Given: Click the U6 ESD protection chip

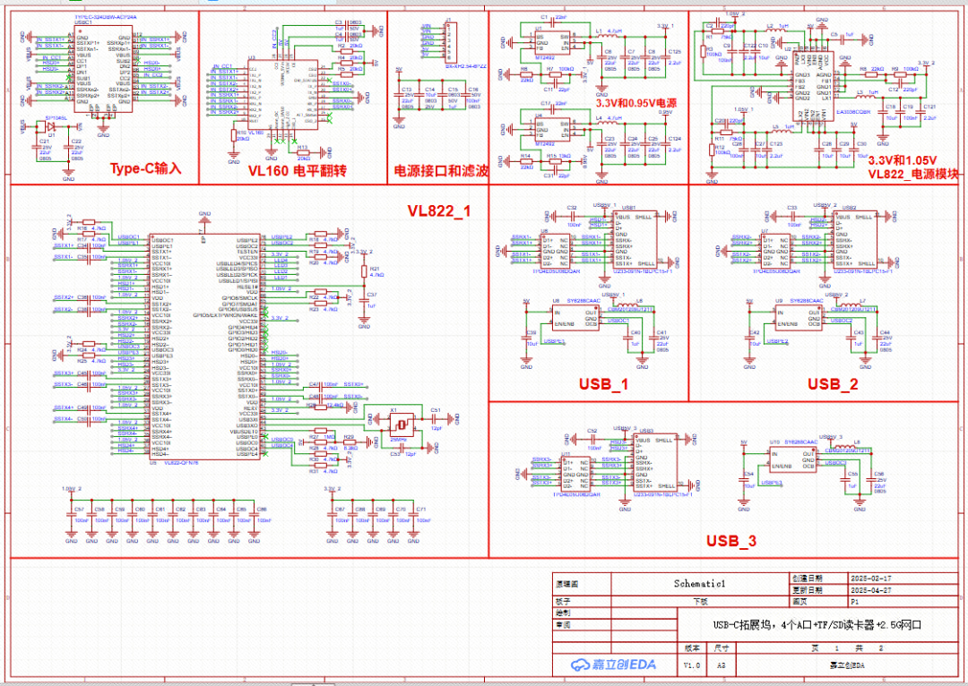Looking at the screenshot, I should pos(556,252).
